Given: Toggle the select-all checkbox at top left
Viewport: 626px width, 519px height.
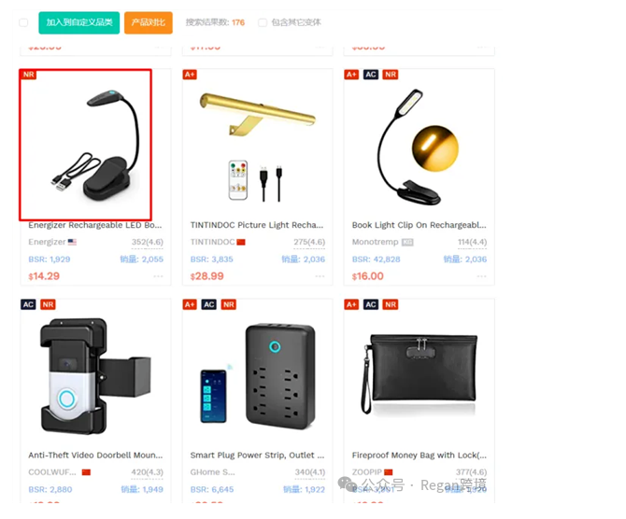Looking at the screenshot, I should pyautogui.click(x=23, y=22).
